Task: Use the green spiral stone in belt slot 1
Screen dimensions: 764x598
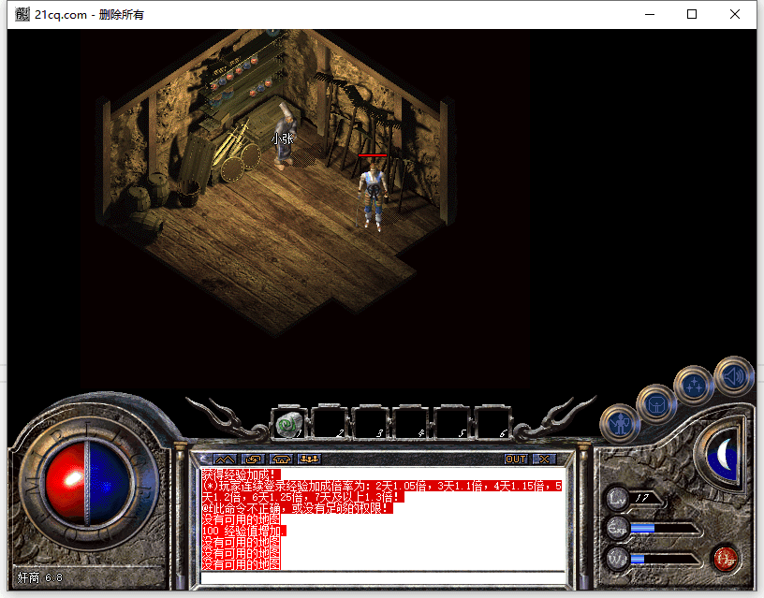Action: pos(288,424)
